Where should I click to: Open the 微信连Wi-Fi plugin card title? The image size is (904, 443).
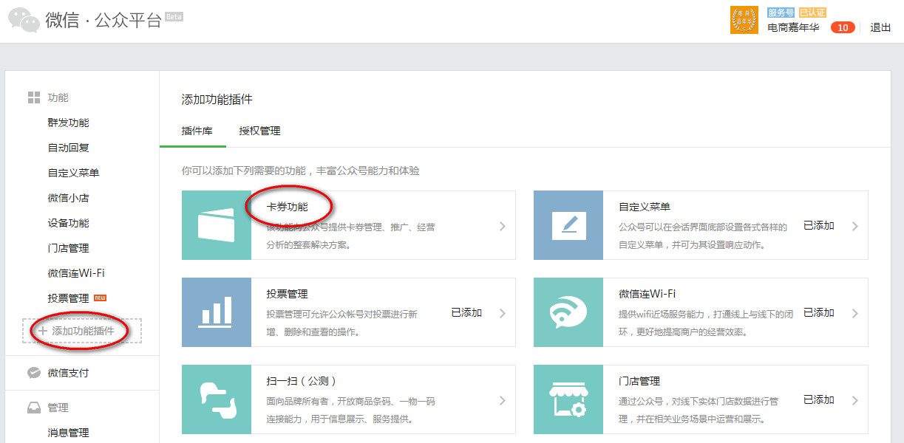[x=648, y=294]
